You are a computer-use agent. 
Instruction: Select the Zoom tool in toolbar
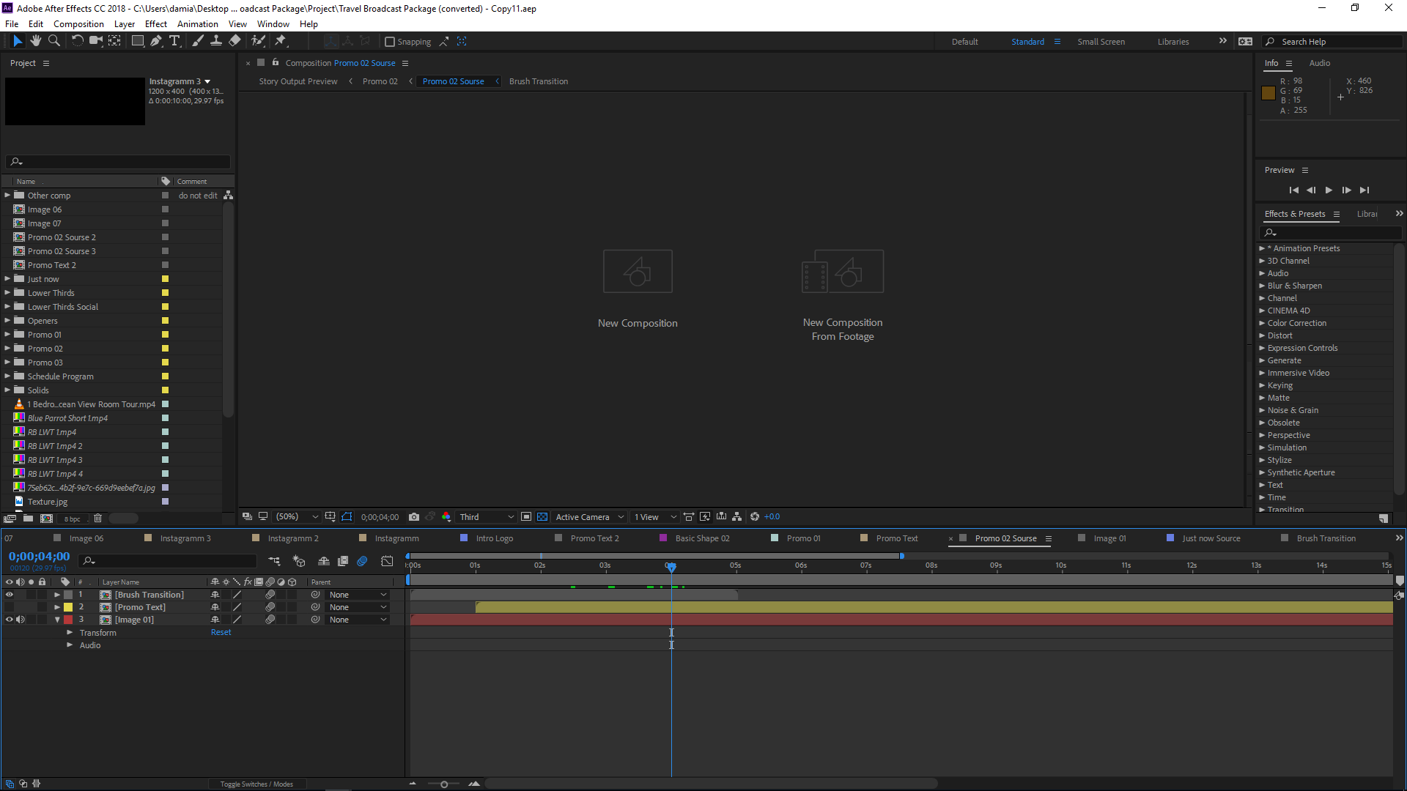pyautogui.click(x=53, y=41)
